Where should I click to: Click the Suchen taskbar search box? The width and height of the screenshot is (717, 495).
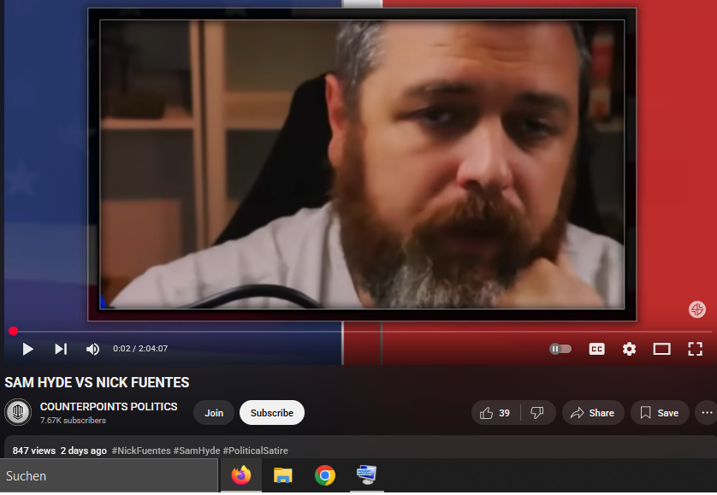[109, 476]
